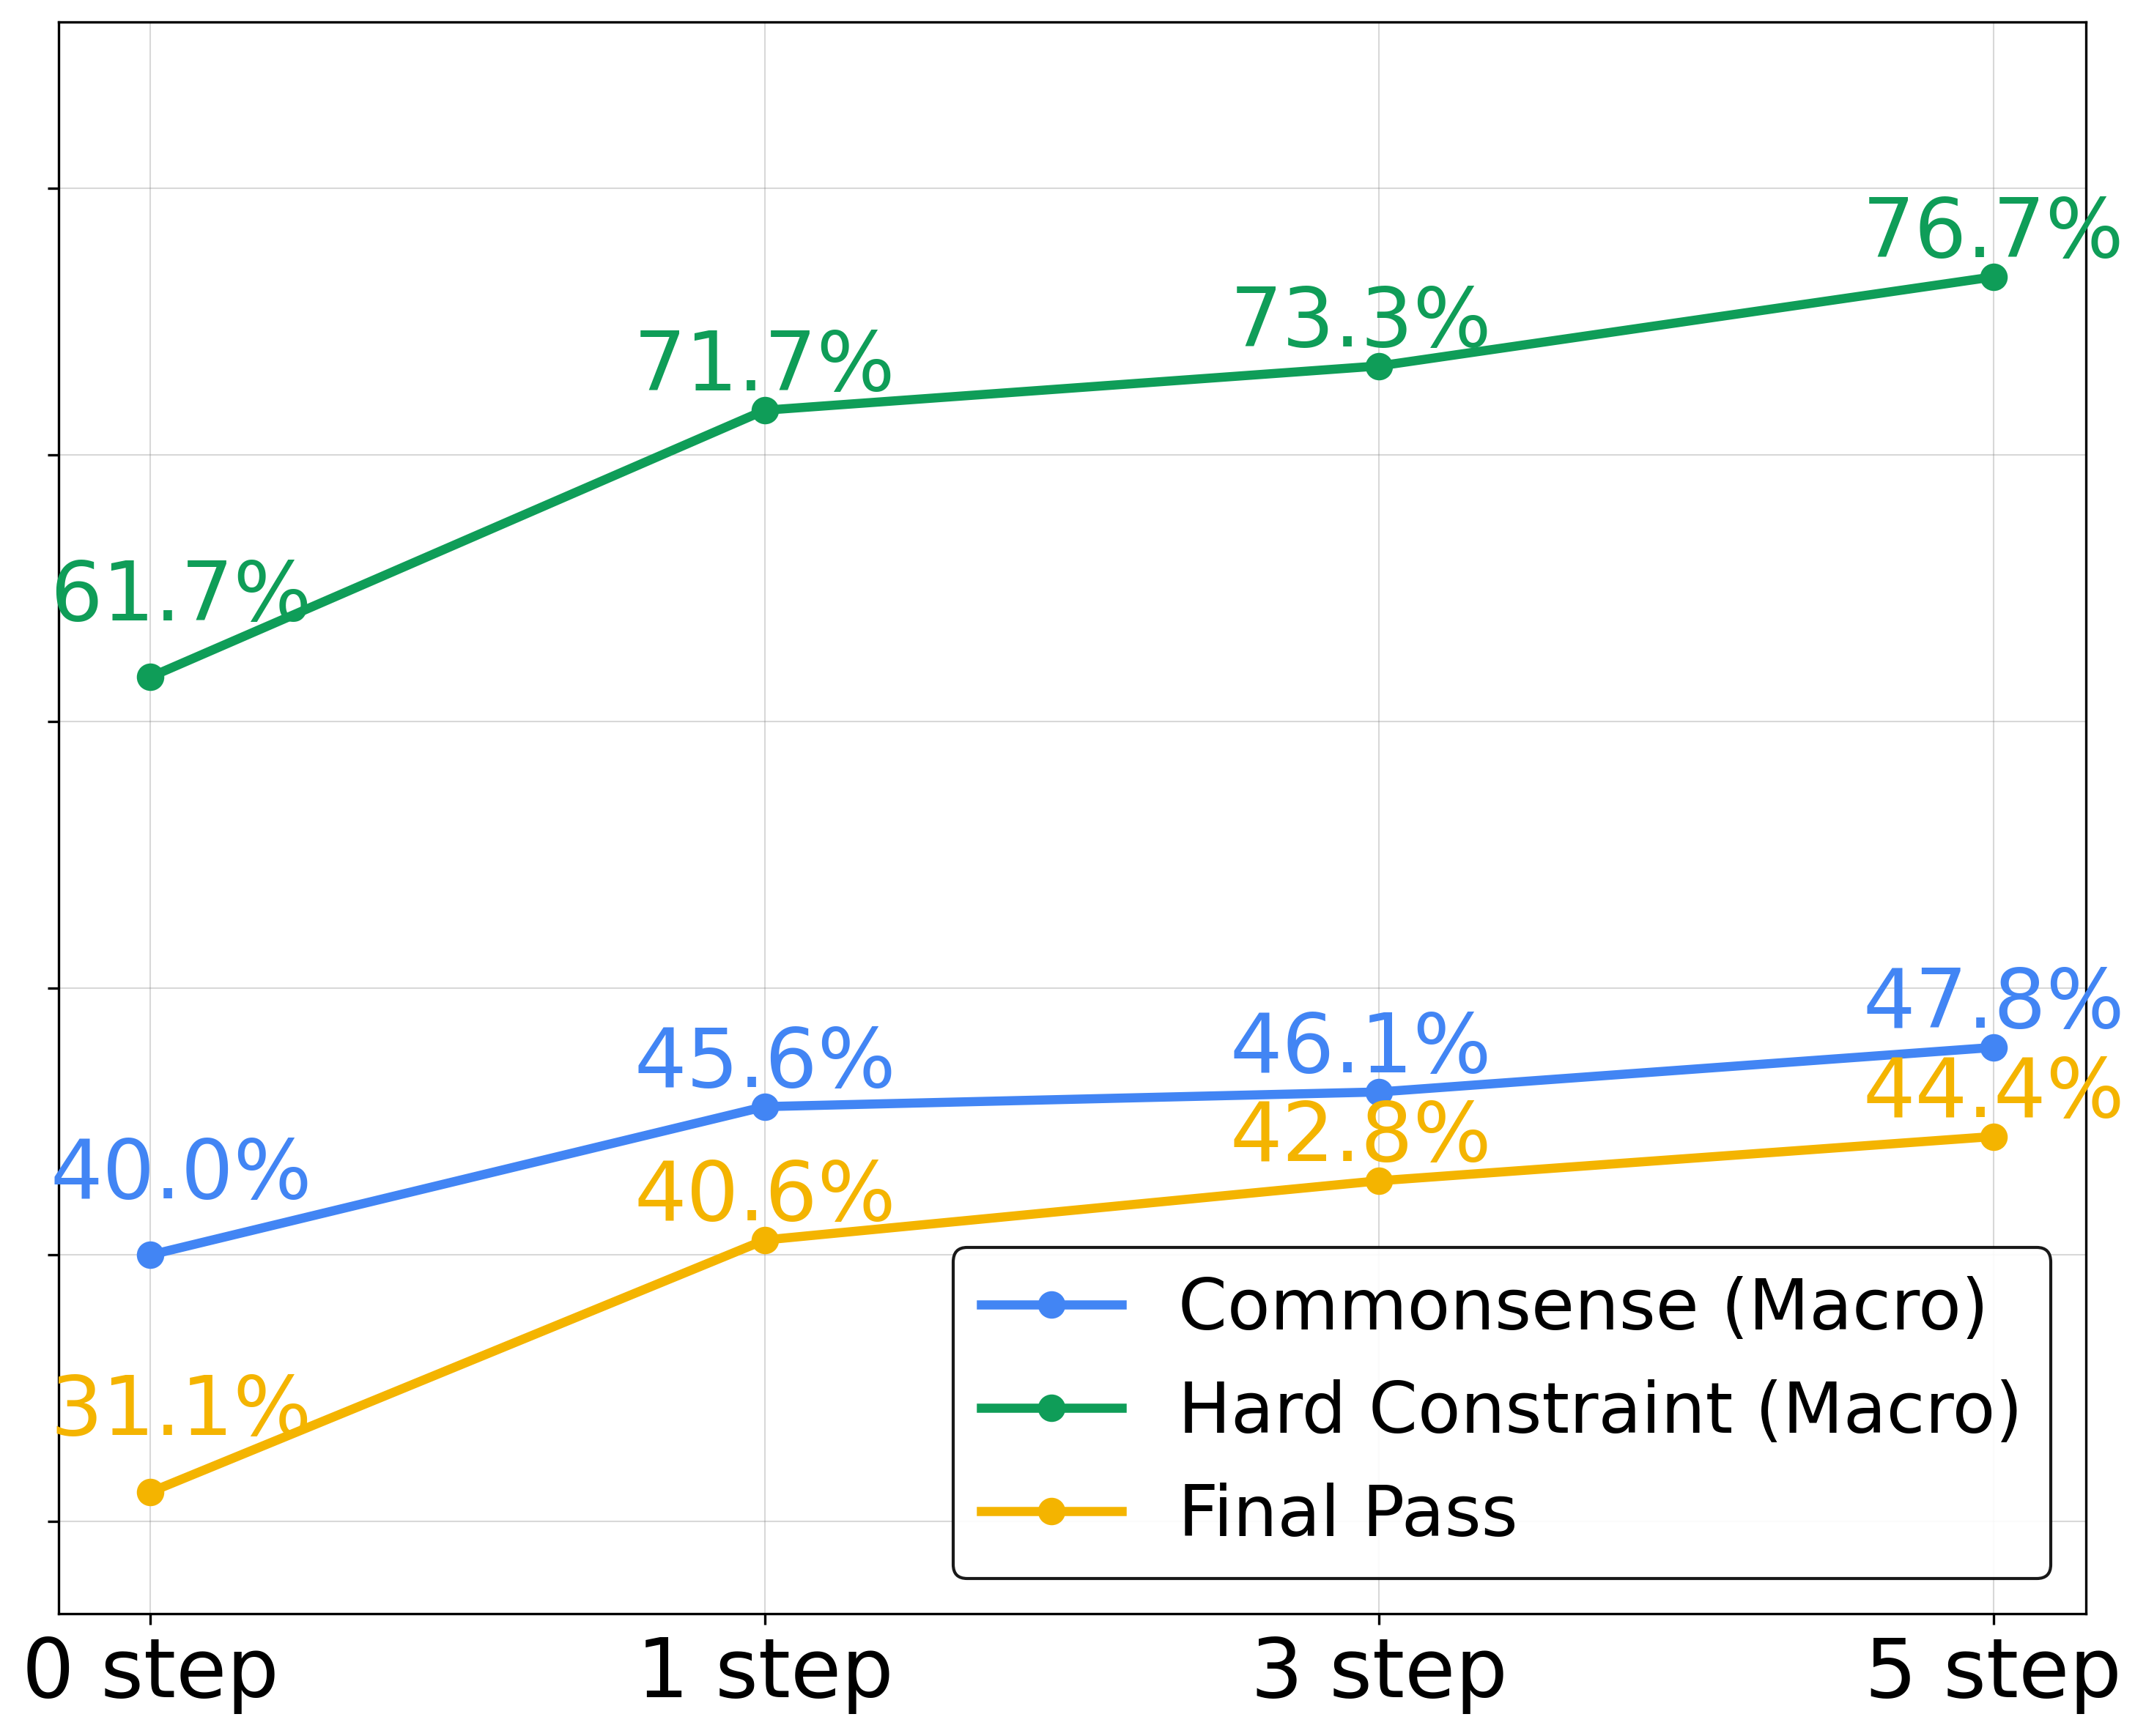Viewport: 2146px width, 1736px height.
Task: Click the blue data point at 5 step
Action: tap(1993, 1048)
